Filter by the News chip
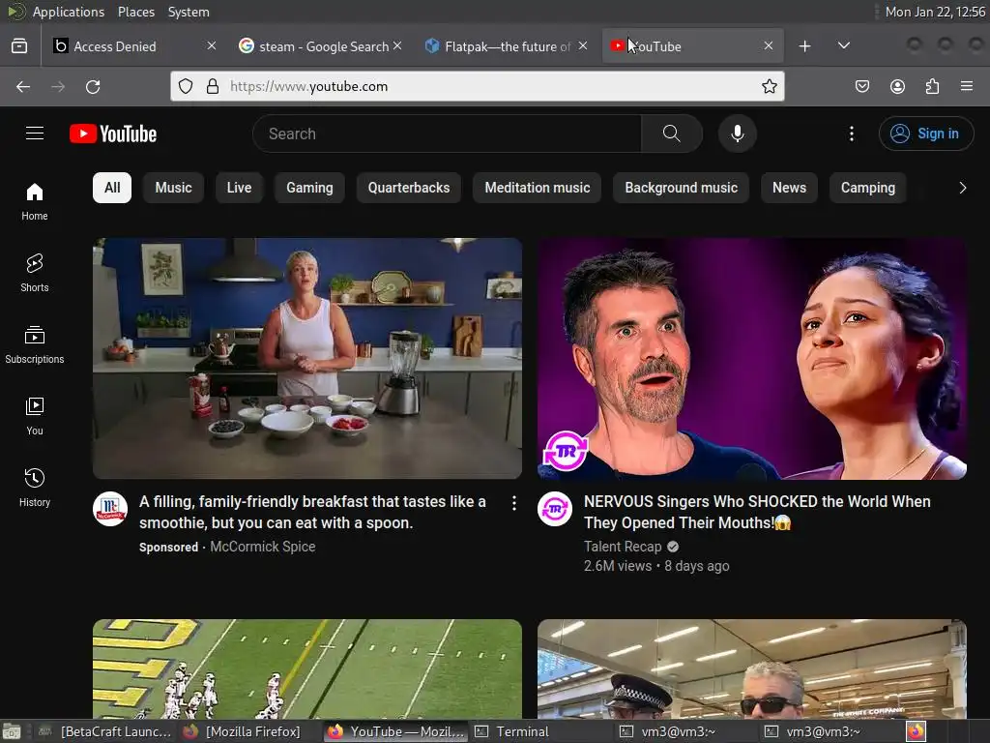This screenshot has height=743, width=990. point(789,188)
